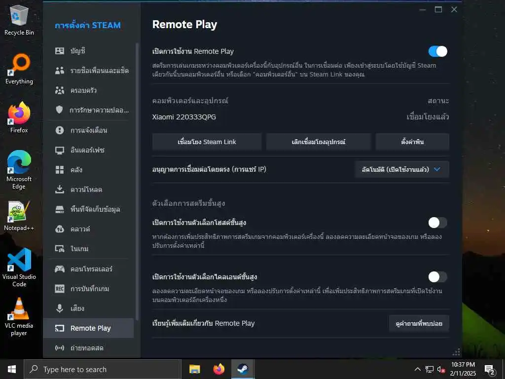This screenshot has height=379, width=505.
Task: Click the network tray icon
Action: coord(430,369)
